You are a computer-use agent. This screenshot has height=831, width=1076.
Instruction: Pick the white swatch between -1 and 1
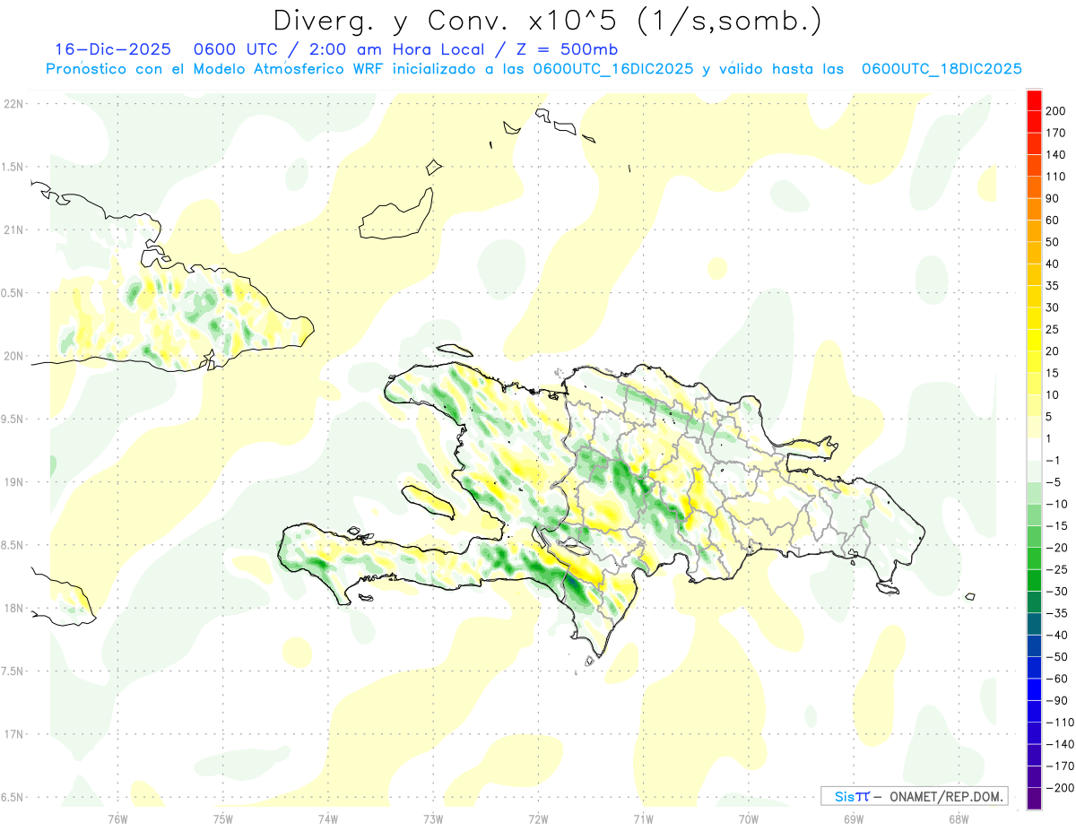1034,450
